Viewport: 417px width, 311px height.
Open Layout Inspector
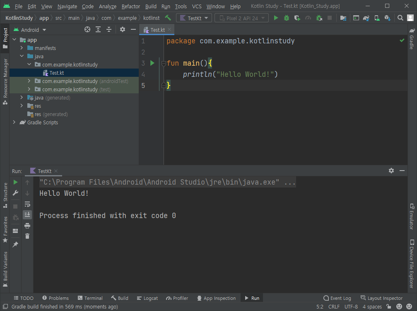[381, 298]
